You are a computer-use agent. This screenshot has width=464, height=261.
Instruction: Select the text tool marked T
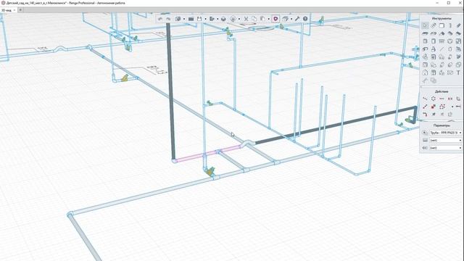coord(458,72)
